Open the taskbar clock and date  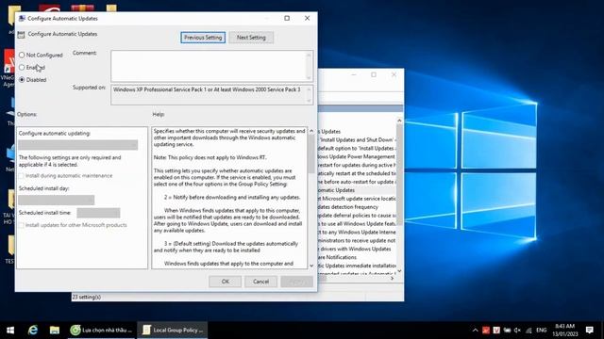[x=565, y=331]
